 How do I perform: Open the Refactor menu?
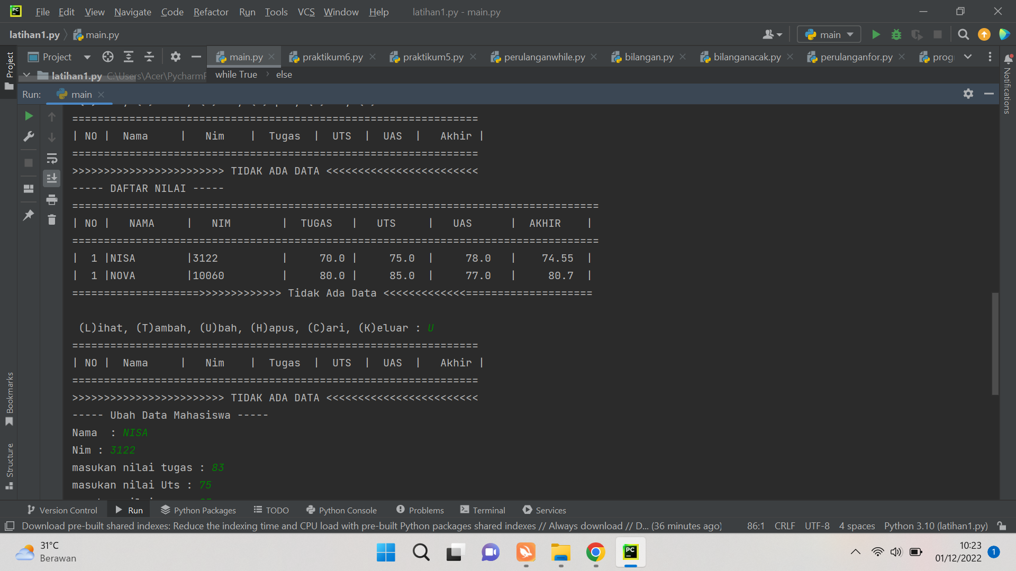pyautogui.click(x=211, y=12)
